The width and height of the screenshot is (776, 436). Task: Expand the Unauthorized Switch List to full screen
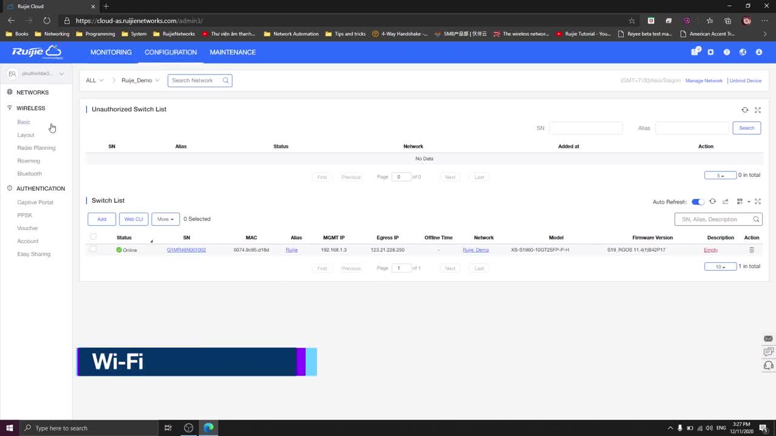(x=758, y=110)
